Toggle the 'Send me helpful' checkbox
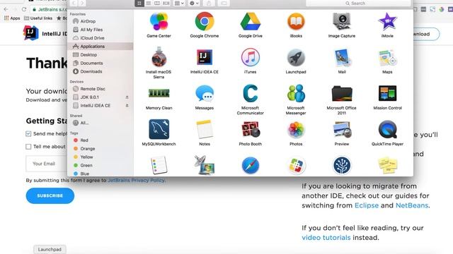453x254 pixels. [x=28, y=133]
